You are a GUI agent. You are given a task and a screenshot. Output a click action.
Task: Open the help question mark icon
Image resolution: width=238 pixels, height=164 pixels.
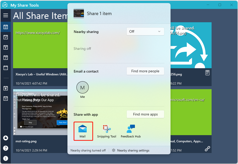[5, 148]
